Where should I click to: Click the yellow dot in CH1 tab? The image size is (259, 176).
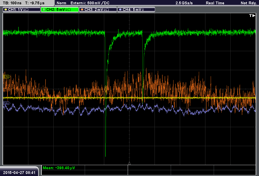6,10
